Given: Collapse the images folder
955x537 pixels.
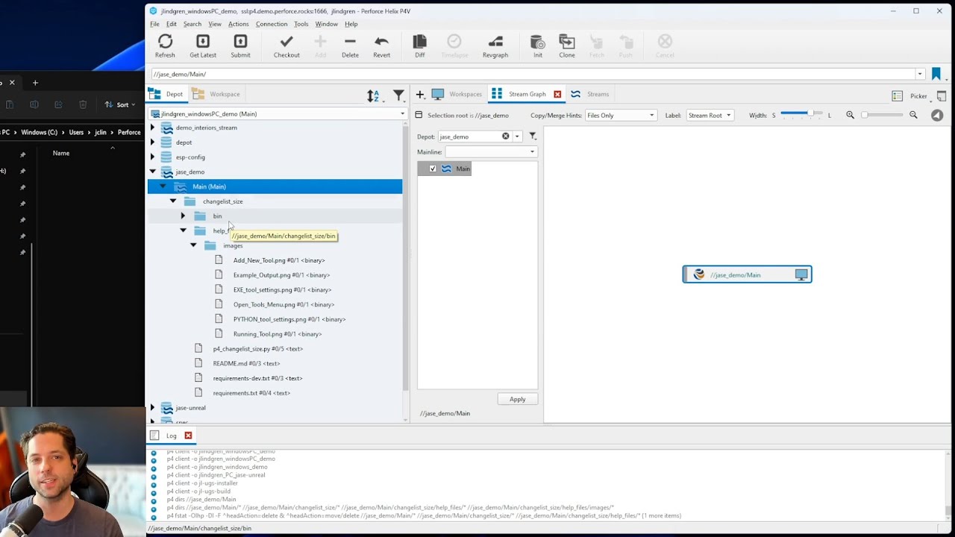Looking at the screenshot, I should pyautogui.click(x=193, y=245).
